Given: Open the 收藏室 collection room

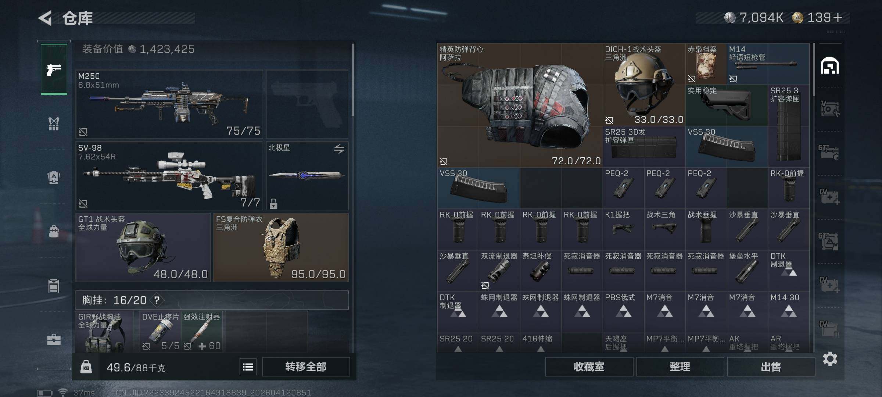Looking at the screenshot, I should (x=589, y=367).
